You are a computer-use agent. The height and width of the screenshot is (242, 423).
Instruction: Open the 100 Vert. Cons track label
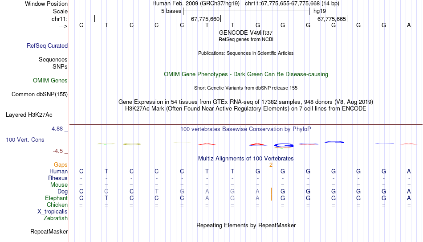tap(25, 139)
